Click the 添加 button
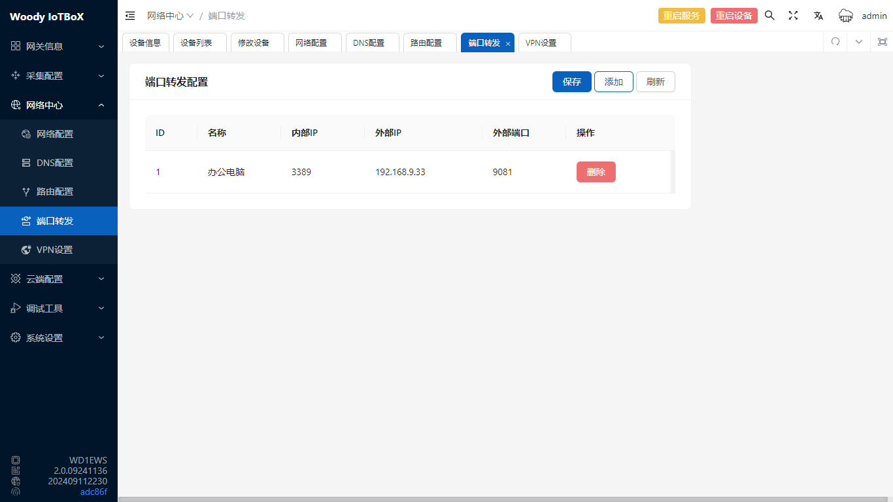 pos(613,82)
